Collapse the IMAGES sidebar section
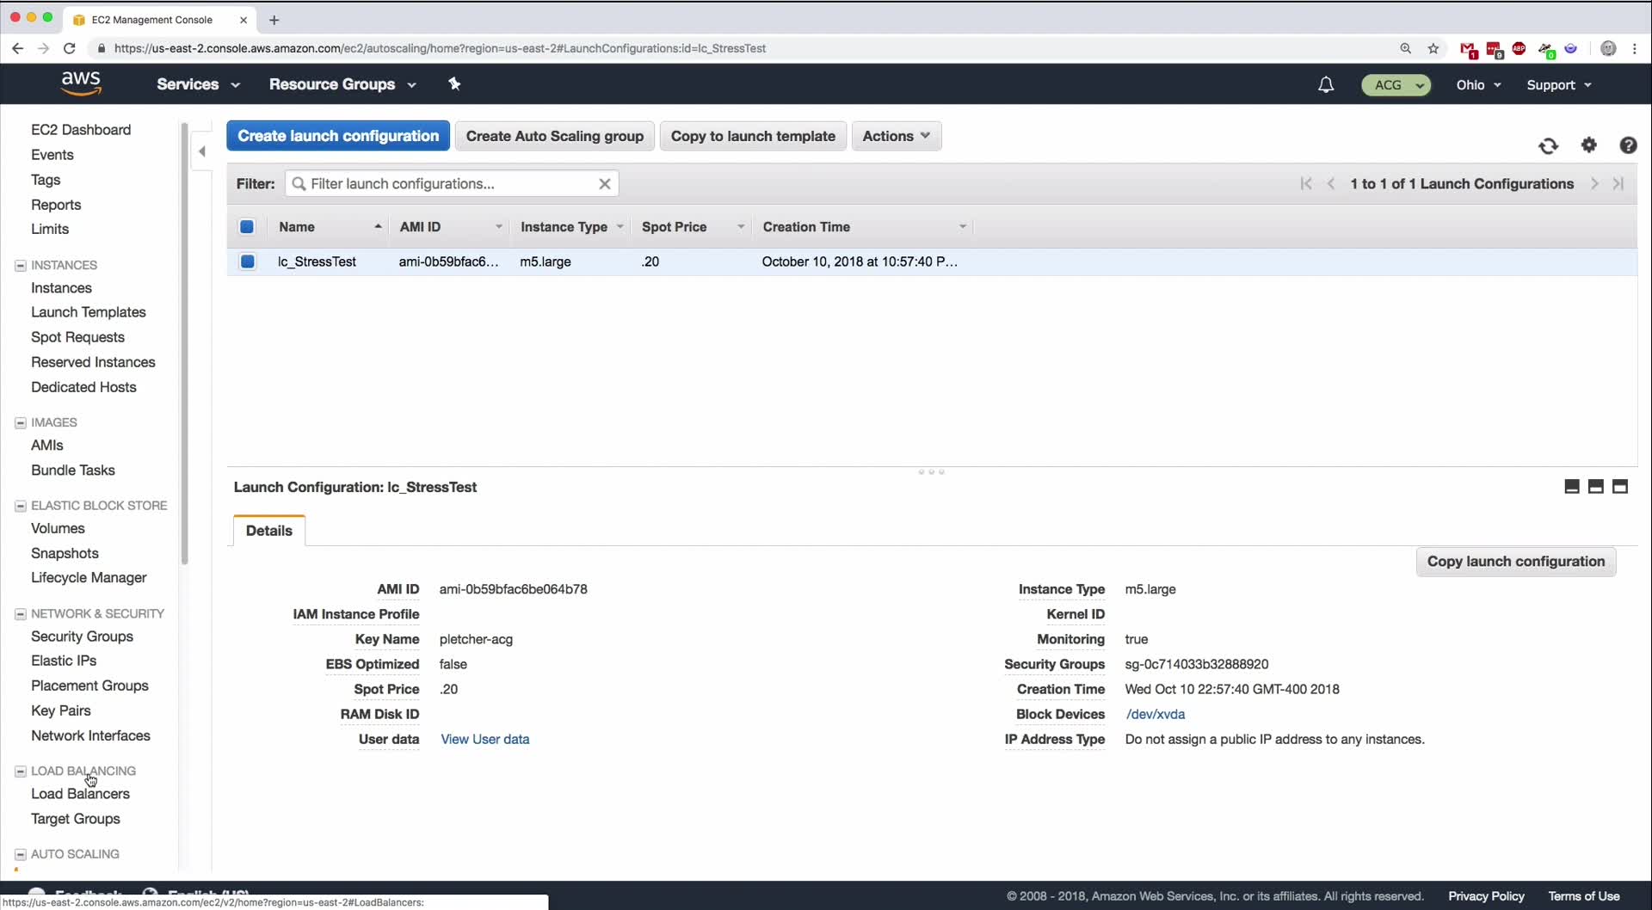1652x910 pixels. [20, 423]
